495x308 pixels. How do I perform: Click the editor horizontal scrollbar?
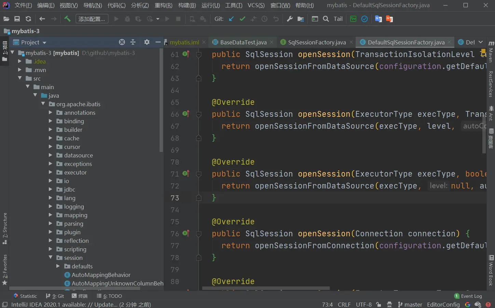click(x=266, y=288)
